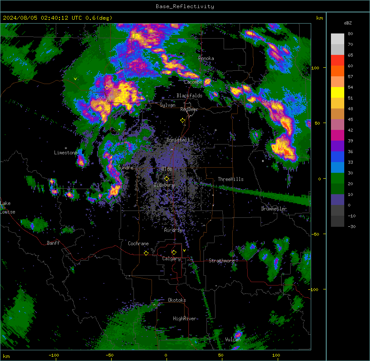
Task: Pick the light gray 70-80 dBZ legend swatch
Action: point(337,39)
